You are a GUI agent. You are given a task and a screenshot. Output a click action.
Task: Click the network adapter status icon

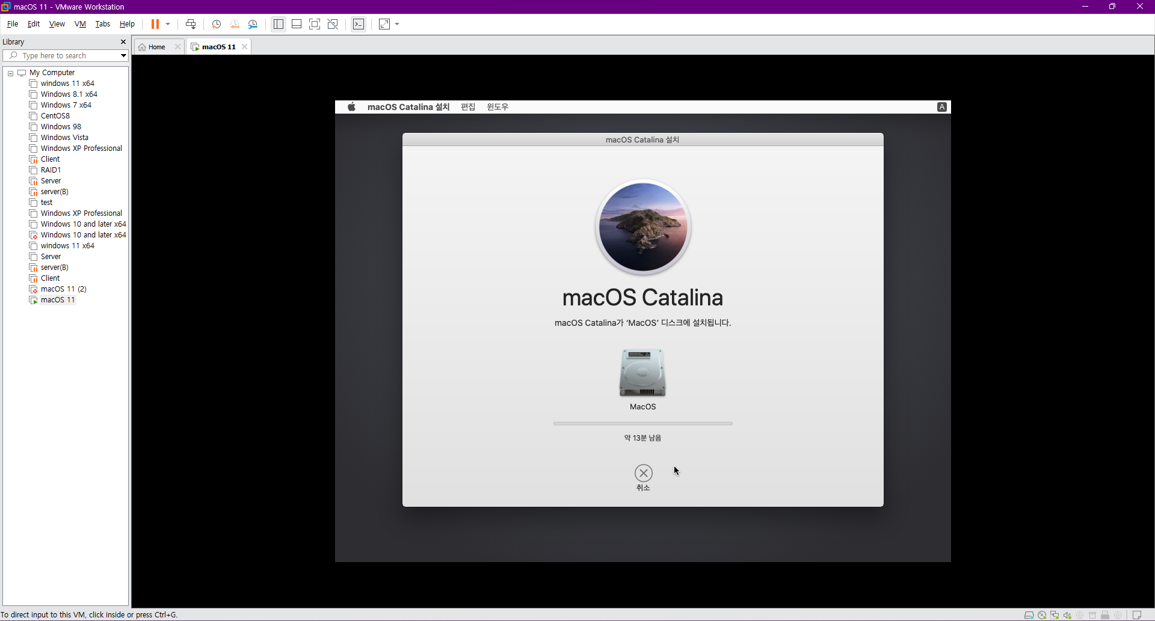click(1055, 615)
